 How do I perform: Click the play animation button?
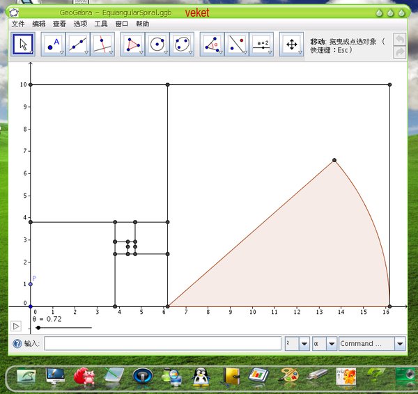point(16,325)
